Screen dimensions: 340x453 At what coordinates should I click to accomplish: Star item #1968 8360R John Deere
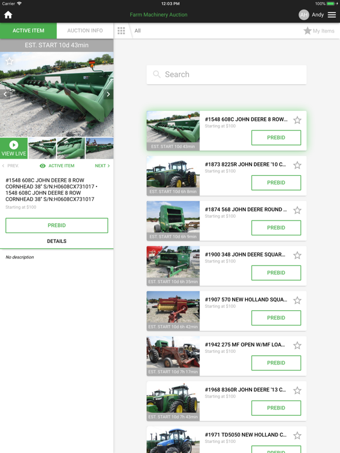(297, 390)
